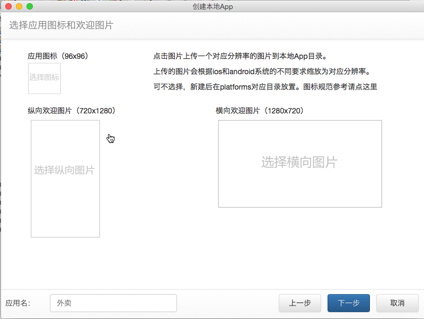
Task: Cancel app creation with 取消
Action: (x=397, y=303)
